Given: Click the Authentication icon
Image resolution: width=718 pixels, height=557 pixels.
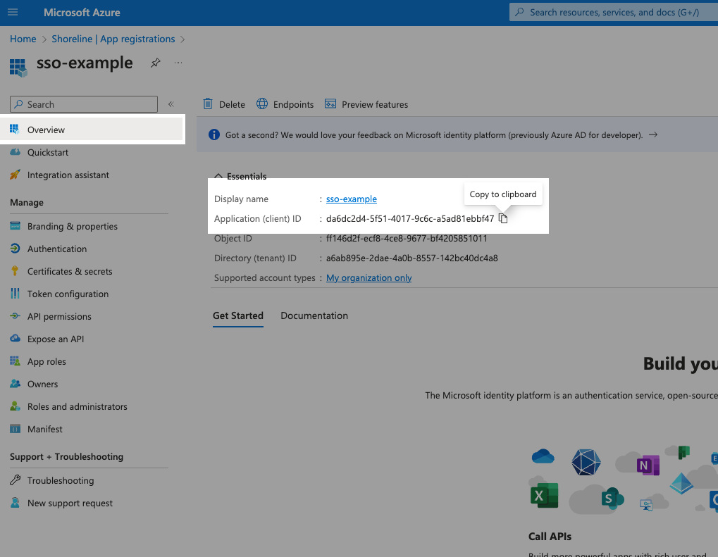Looking at the screenshot, I should pos(15,248).
